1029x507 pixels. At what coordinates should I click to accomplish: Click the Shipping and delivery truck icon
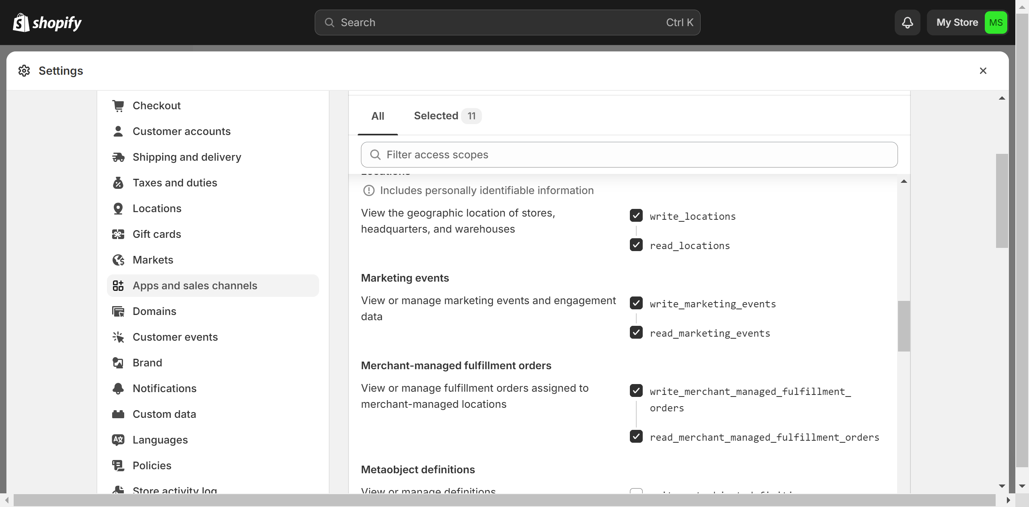click(x=118, y=157)
